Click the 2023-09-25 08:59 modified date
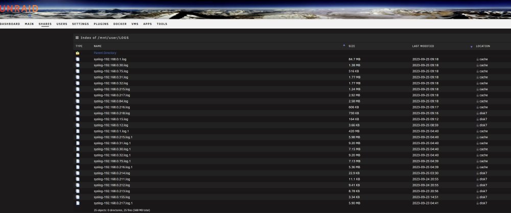 coord(425,125)
